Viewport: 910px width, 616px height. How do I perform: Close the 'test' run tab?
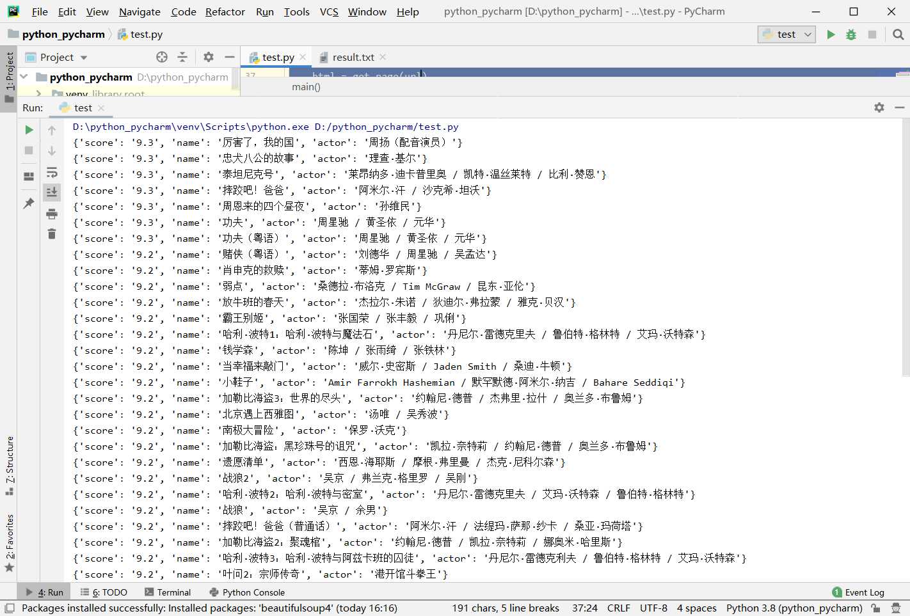point(100,107)
